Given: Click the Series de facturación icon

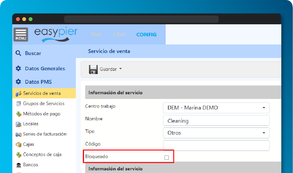Looking at the screenshot, I should (x=18, y=134).
